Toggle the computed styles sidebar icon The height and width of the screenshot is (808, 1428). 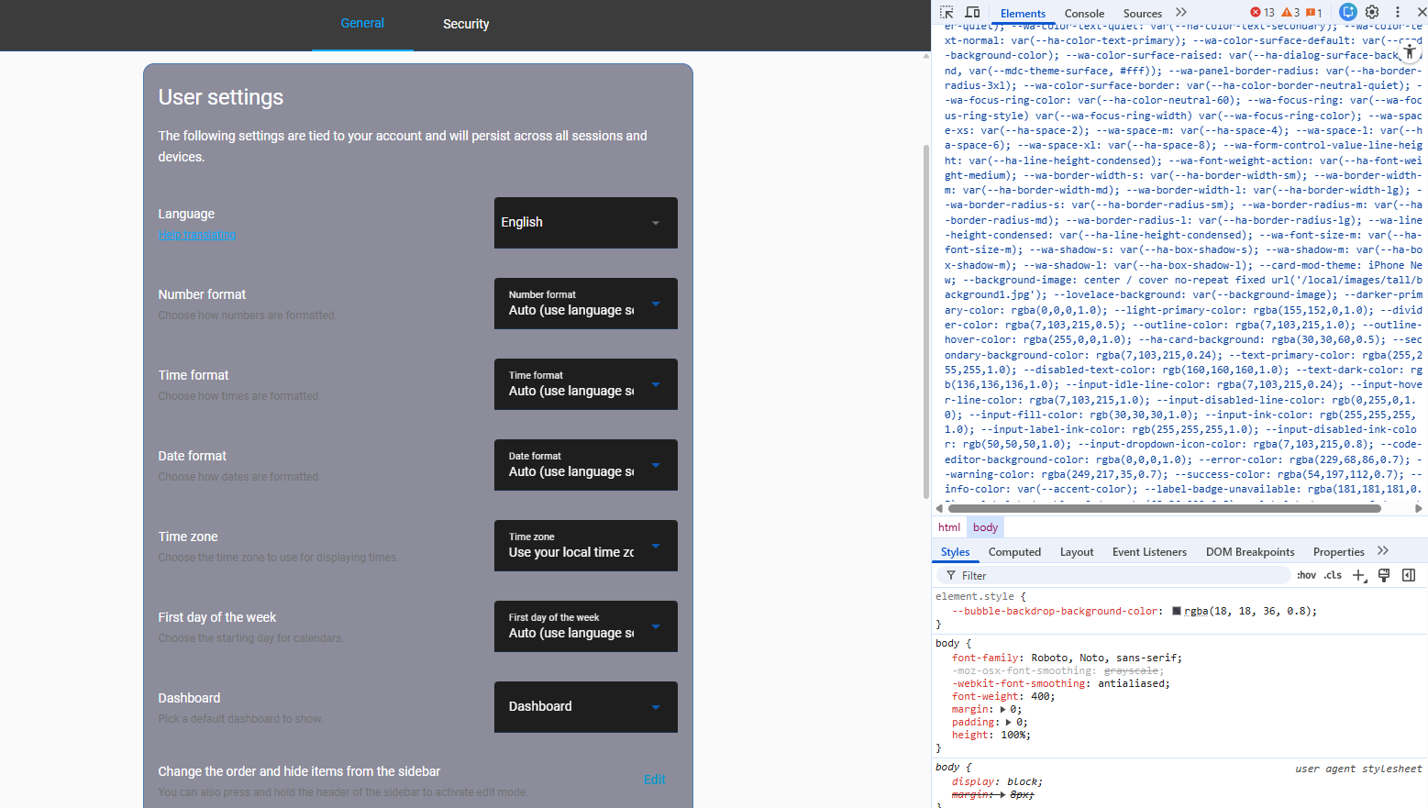pyautogui.click(x=1409, y=575)
